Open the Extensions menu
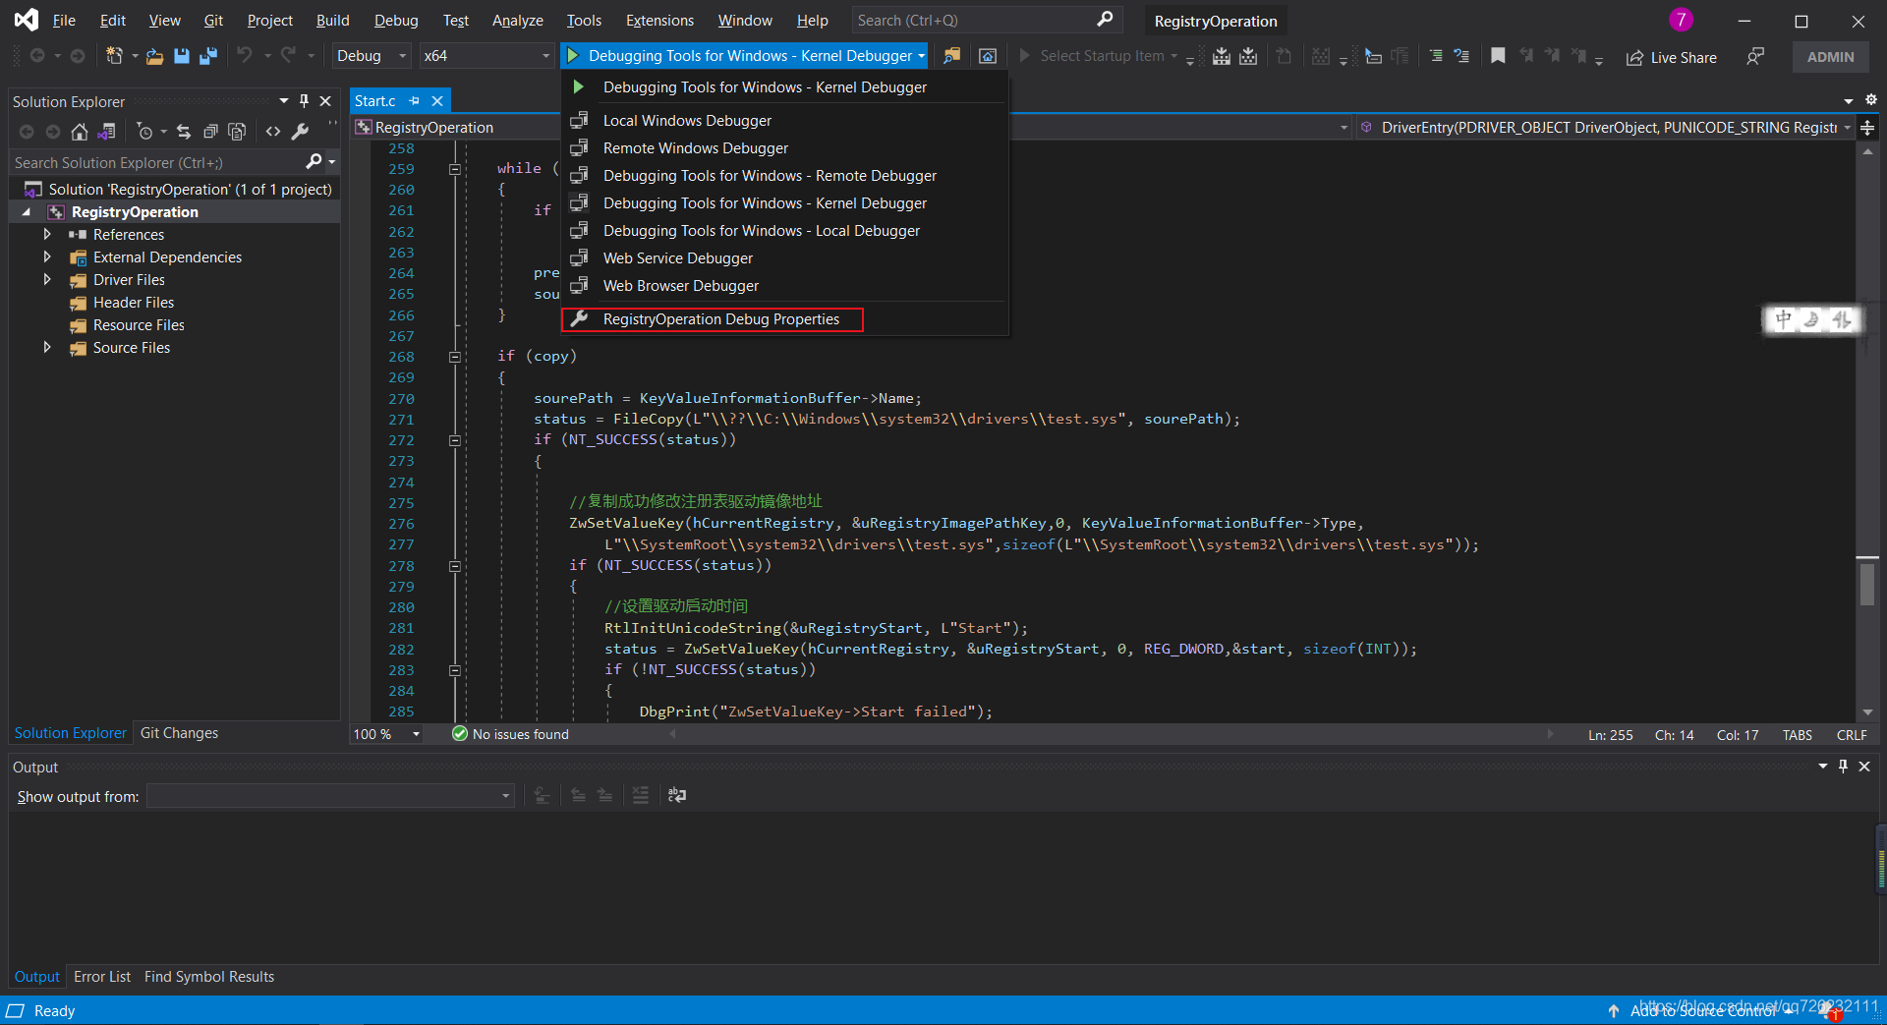Viewport: 1887px width, 1025px height. pos(658,21)
